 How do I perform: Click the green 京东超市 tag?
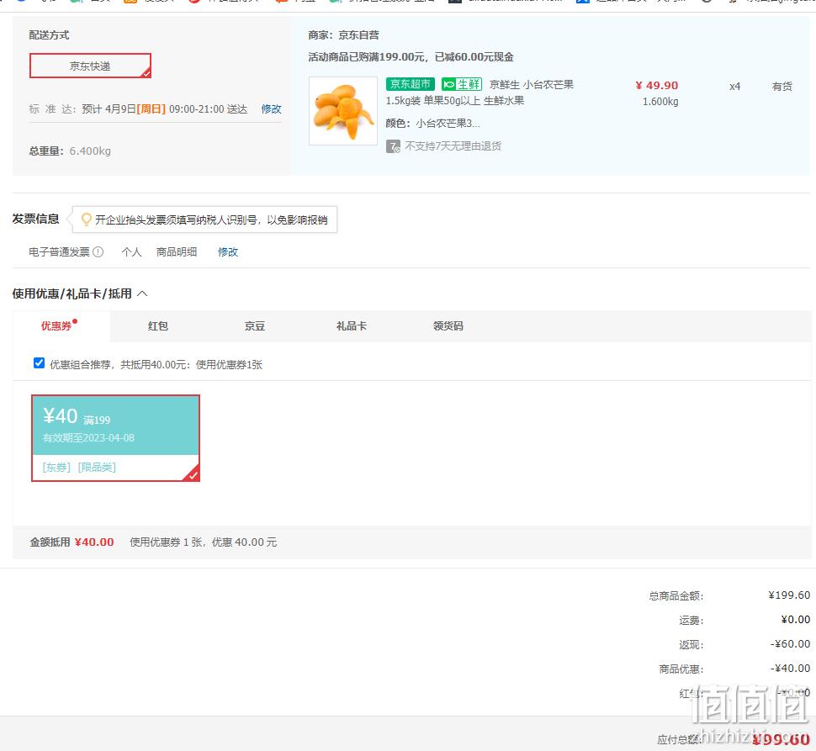tap(411, 84)
